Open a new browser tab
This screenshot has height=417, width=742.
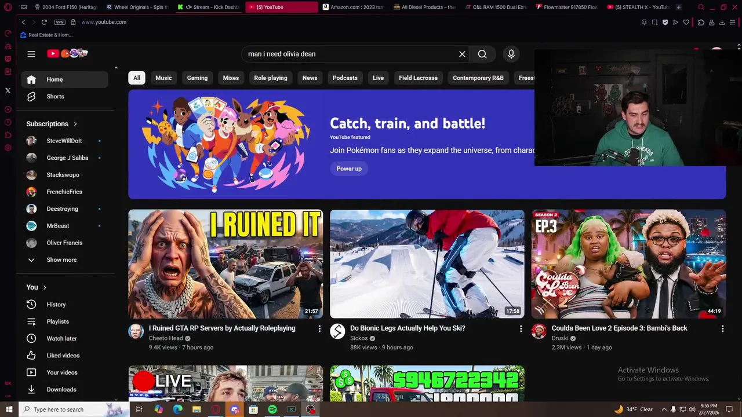point(678,7)
